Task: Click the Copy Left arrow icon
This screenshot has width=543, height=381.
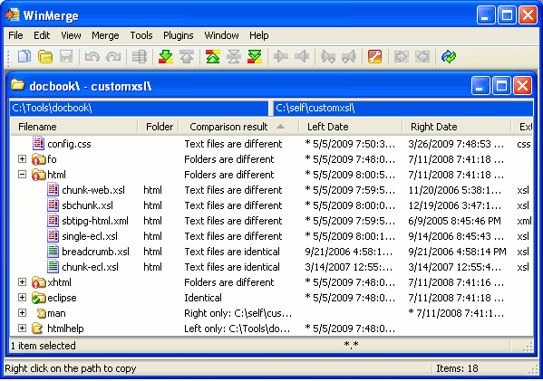Action: [302, 56]
